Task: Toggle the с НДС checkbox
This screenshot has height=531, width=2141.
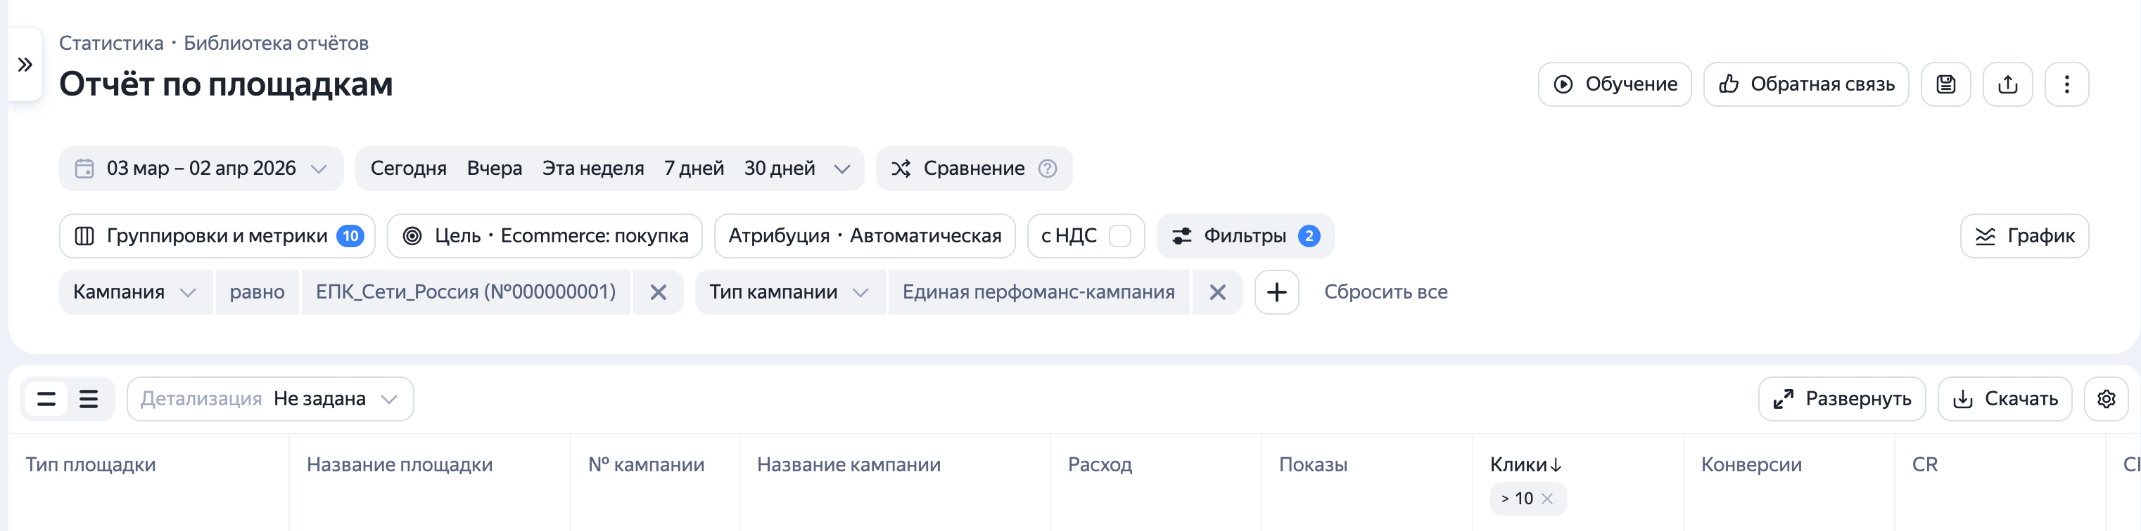Action: [x=1119, y=237]
